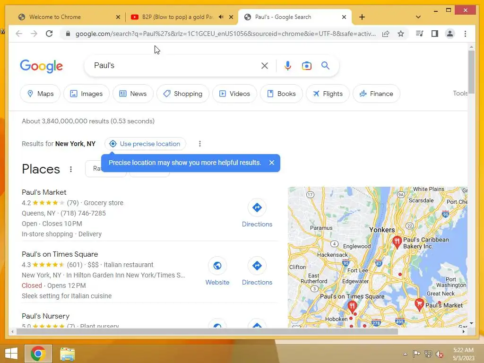The height and width of the screenshot is (363, 484).
Task: Open the Windows Start button
Action: click(x=11, y=354)
